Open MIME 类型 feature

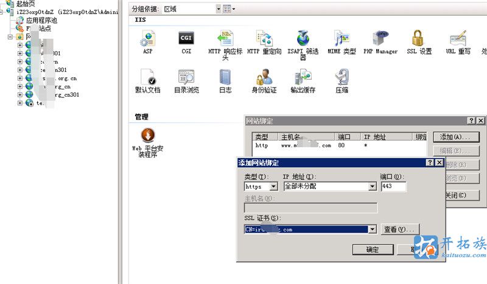click(x=342, y=42)
